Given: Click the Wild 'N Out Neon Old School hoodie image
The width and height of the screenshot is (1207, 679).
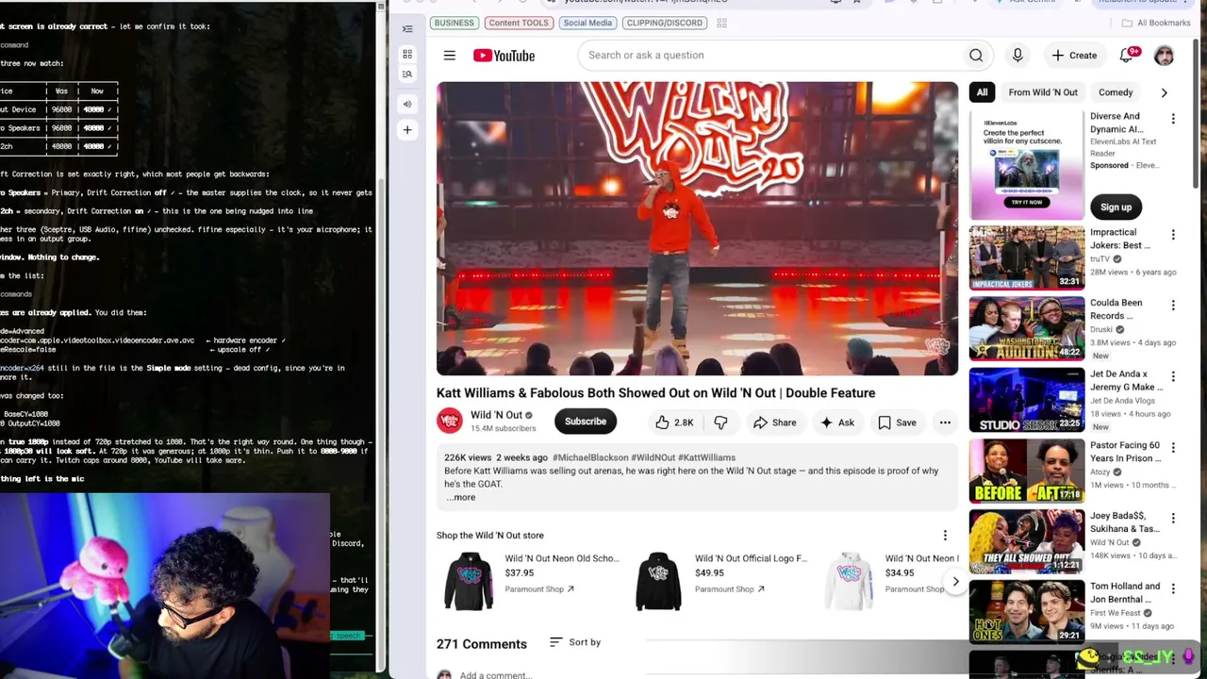Looking at the screenshot, I should click(469, 581).
